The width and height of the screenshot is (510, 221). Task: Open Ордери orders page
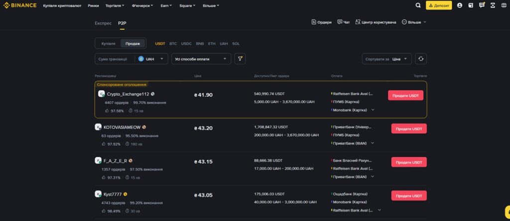[x=321, y=22]
